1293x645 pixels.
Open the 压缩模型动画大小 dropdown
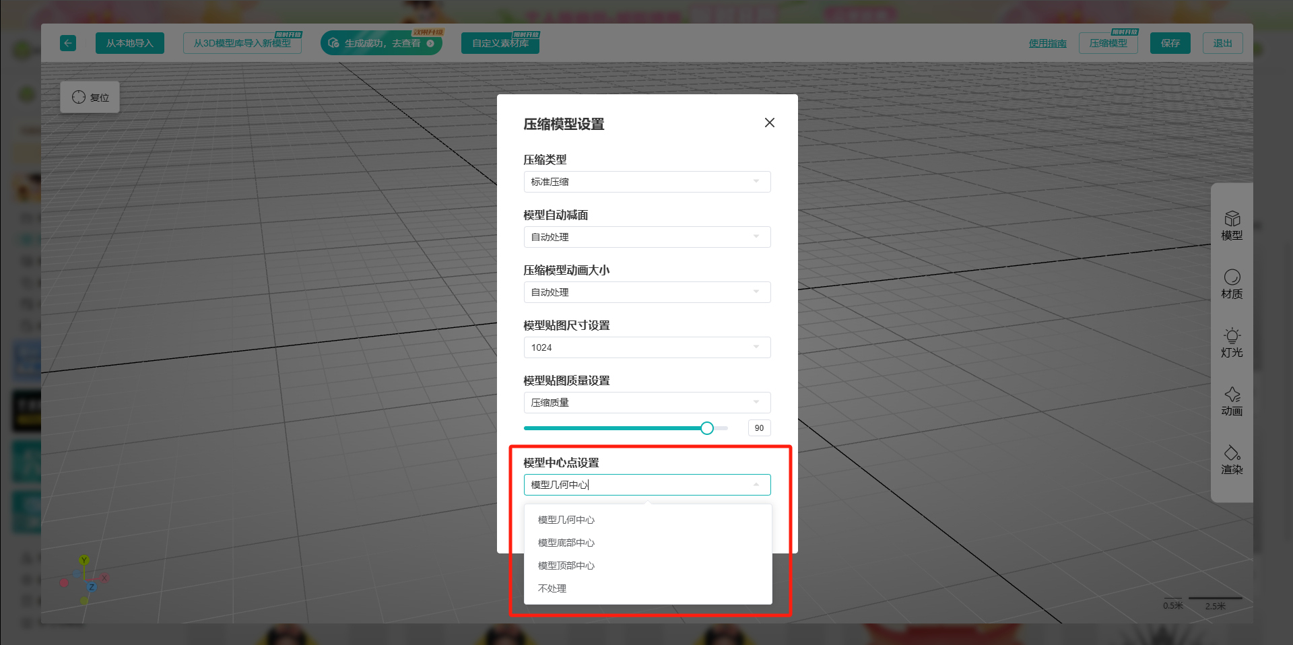[646, 292]
